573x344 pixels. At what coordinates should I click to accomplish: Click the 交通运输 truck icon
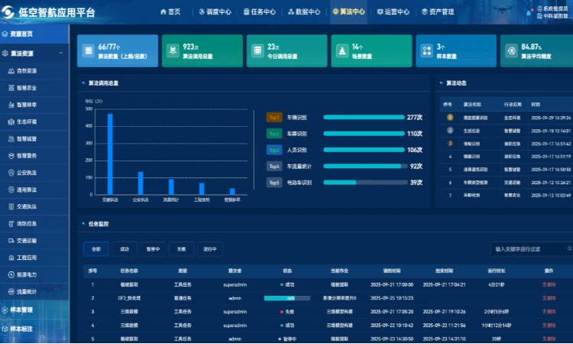tap(11, 241)
